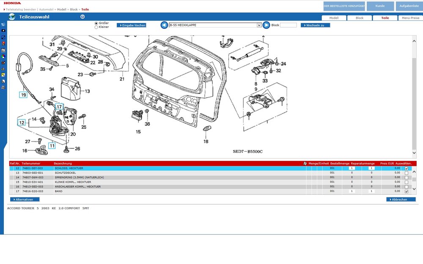Open the Menü-Preise tab
The width and height of the screenshot is (423, 264).
tap(410, 18)
